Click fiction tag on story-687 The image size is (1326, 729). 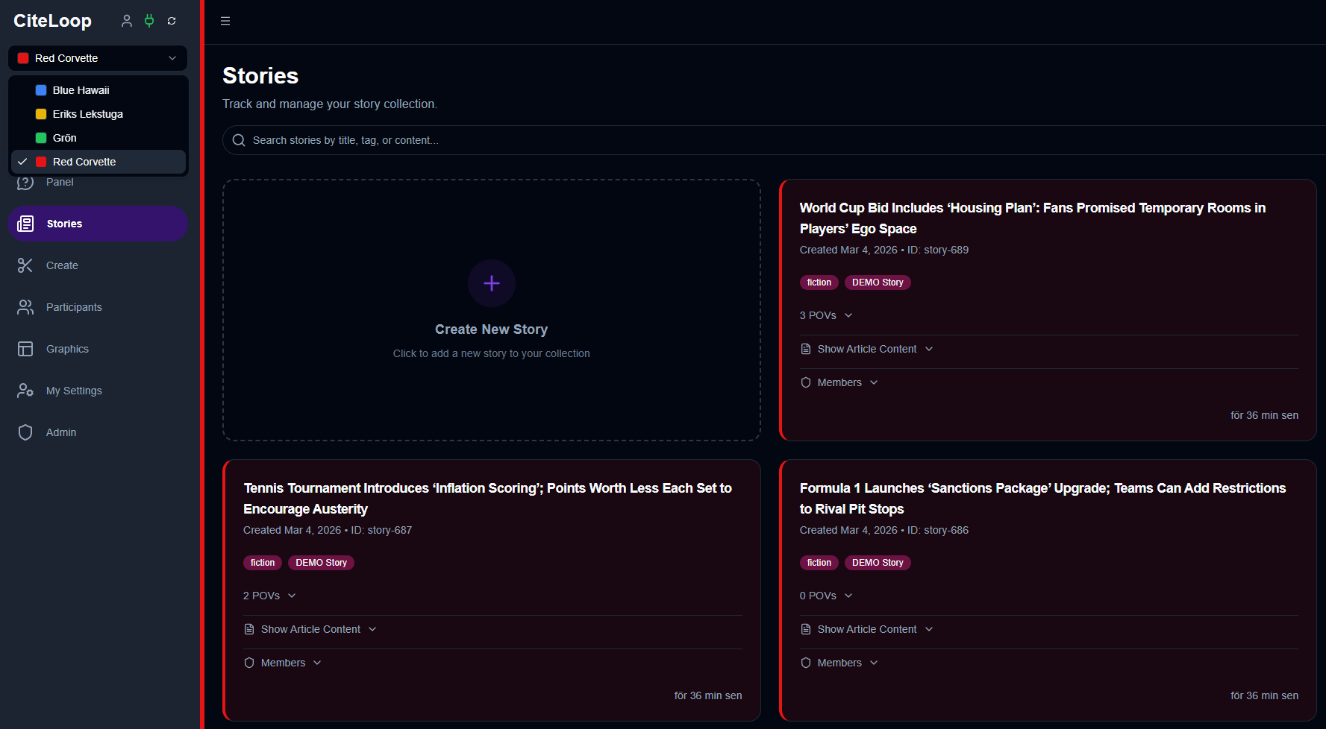point(263,563)
